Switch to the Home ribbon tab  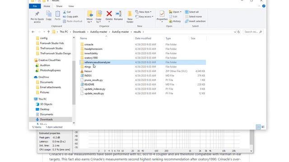point(47,6)
